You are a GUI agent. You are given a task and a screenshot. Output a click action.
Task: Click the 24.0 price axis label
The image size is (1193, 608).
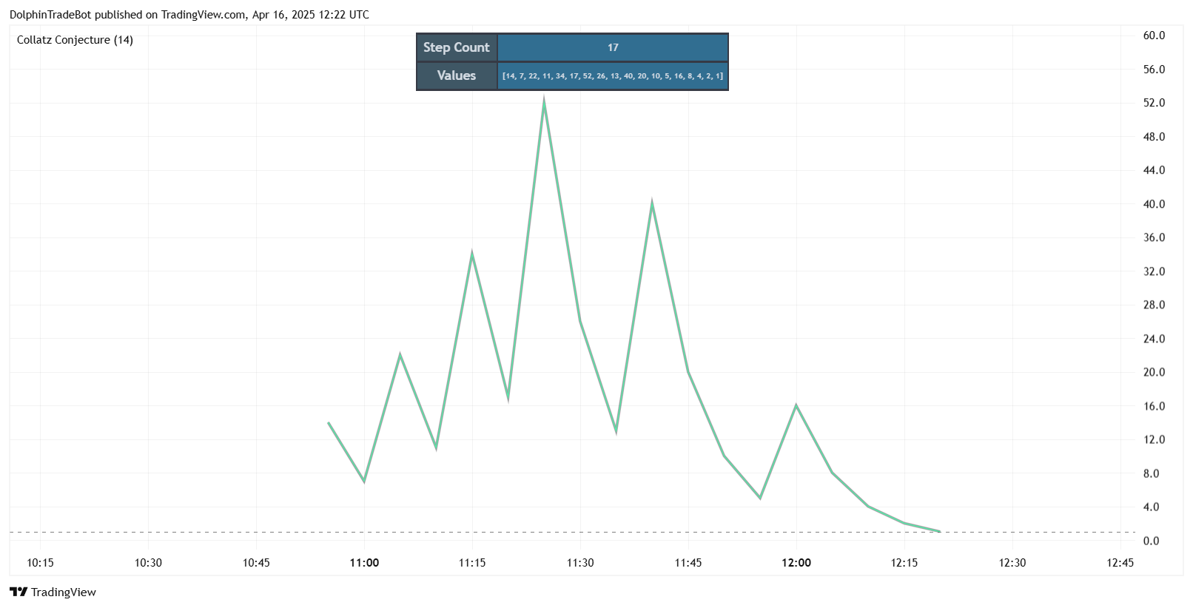(x=1154, y=339)
